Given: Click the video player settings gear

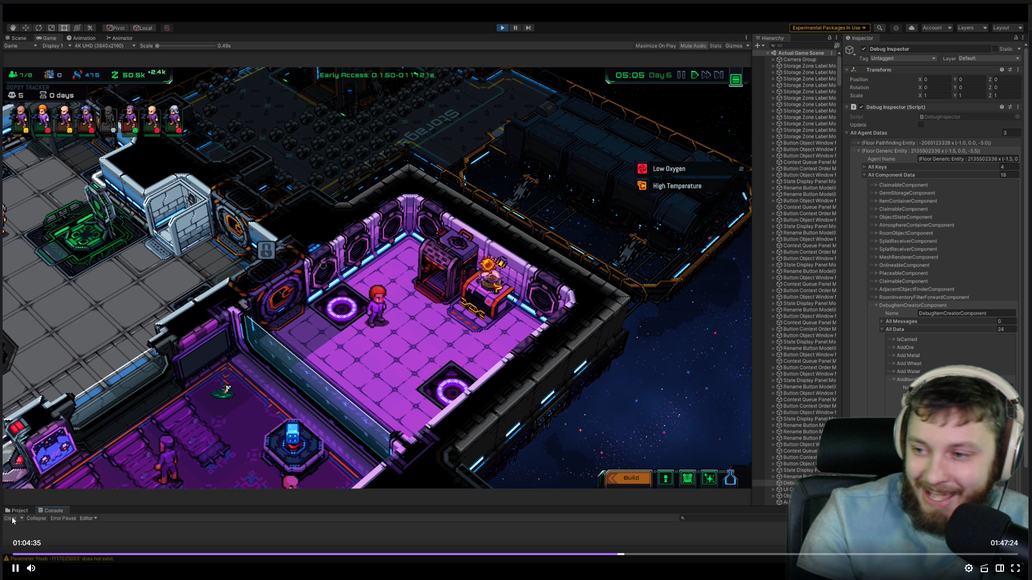Looking at the screenshot, I should (968, 568).
